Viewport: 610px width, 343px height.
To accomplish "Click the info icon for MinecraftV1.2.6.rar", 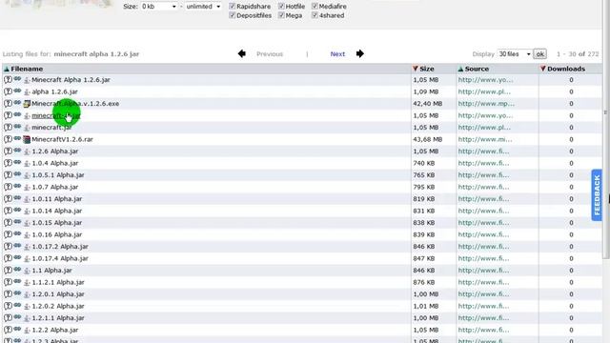I will (8, 139).
